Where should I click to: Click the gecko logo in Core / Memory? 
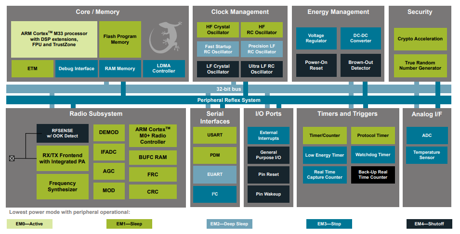click(165, 38)
